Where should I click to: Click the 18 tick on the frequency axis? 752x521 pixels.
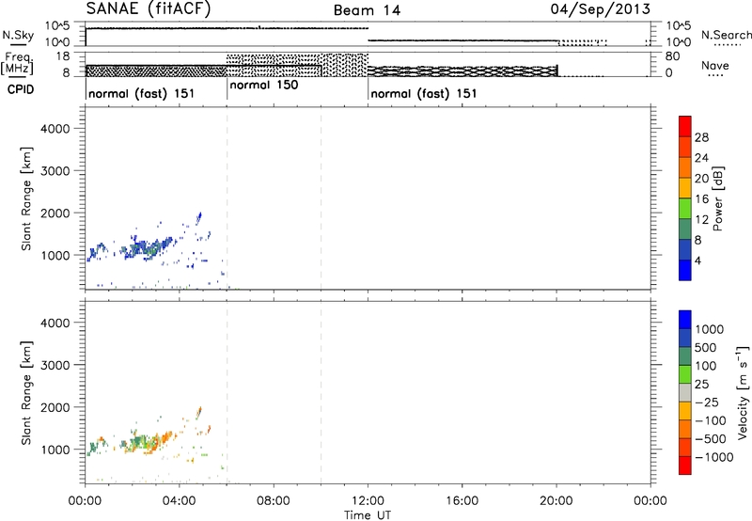coord(62,56)
